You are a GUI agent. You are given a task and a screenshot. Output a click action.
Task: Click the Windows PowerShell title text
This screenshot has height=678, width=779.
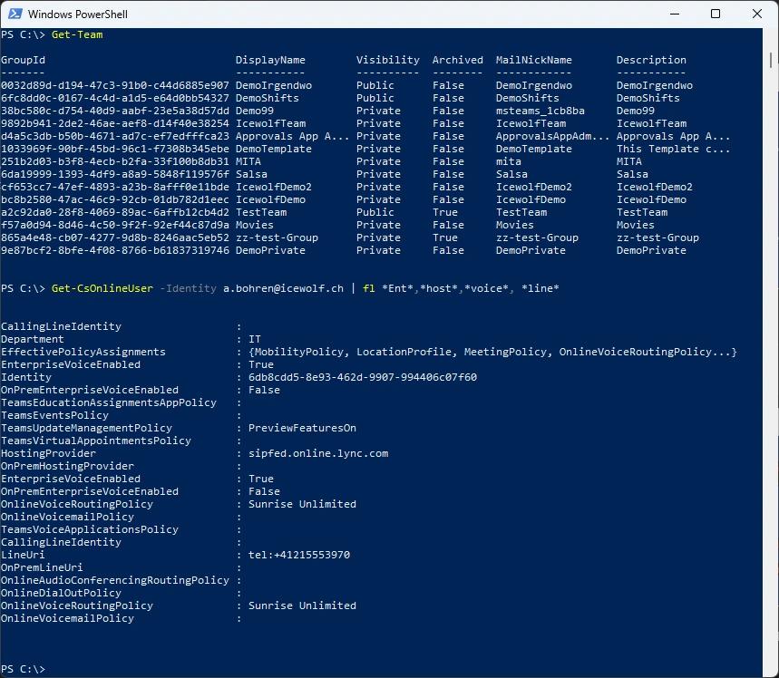coord(77,15)
